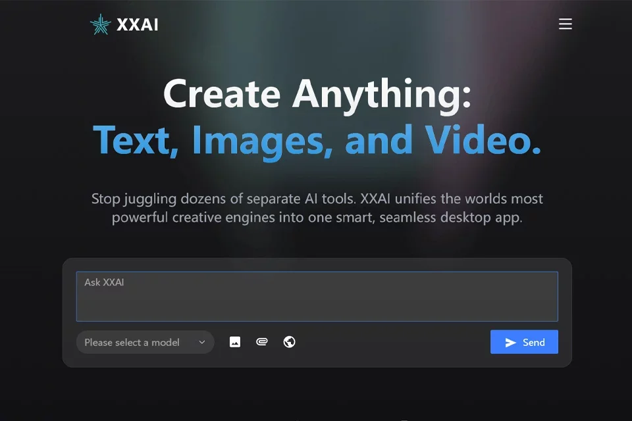Open the model selection dropdown
The width and height of the screenshot is (632, 421).
145,343
